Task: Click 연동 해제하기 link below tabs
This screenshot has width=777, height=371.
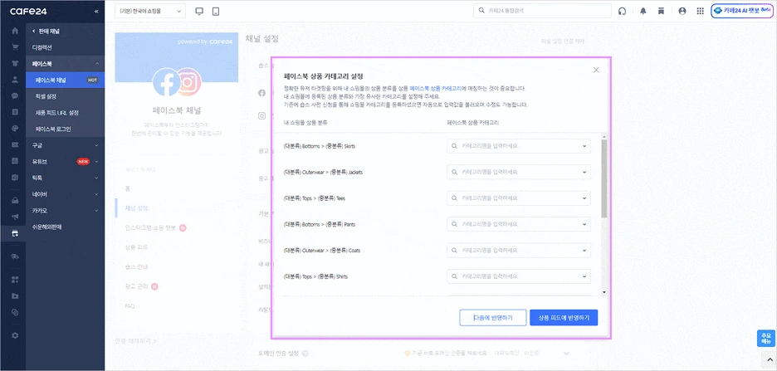Action: pyautogui.click(x=136, y=341)
